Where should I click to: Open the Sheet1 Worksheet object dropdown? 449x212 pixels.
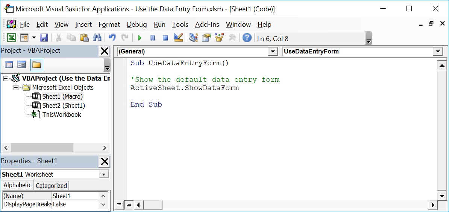[103, 174]
